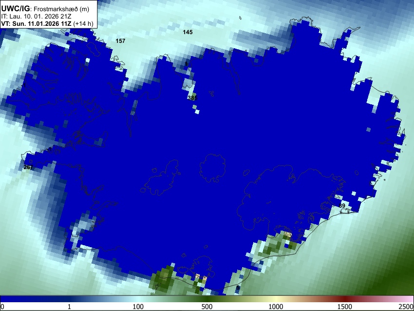Click the UWC/IG Frostmarkshæð title text

tap(45, 9)
